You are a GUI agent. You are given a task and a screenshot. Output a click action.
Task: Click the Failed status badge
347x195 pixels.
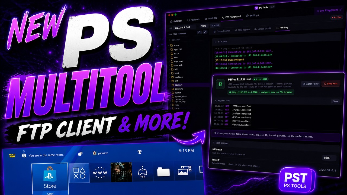pyautogui.click(x=336, y=17)
